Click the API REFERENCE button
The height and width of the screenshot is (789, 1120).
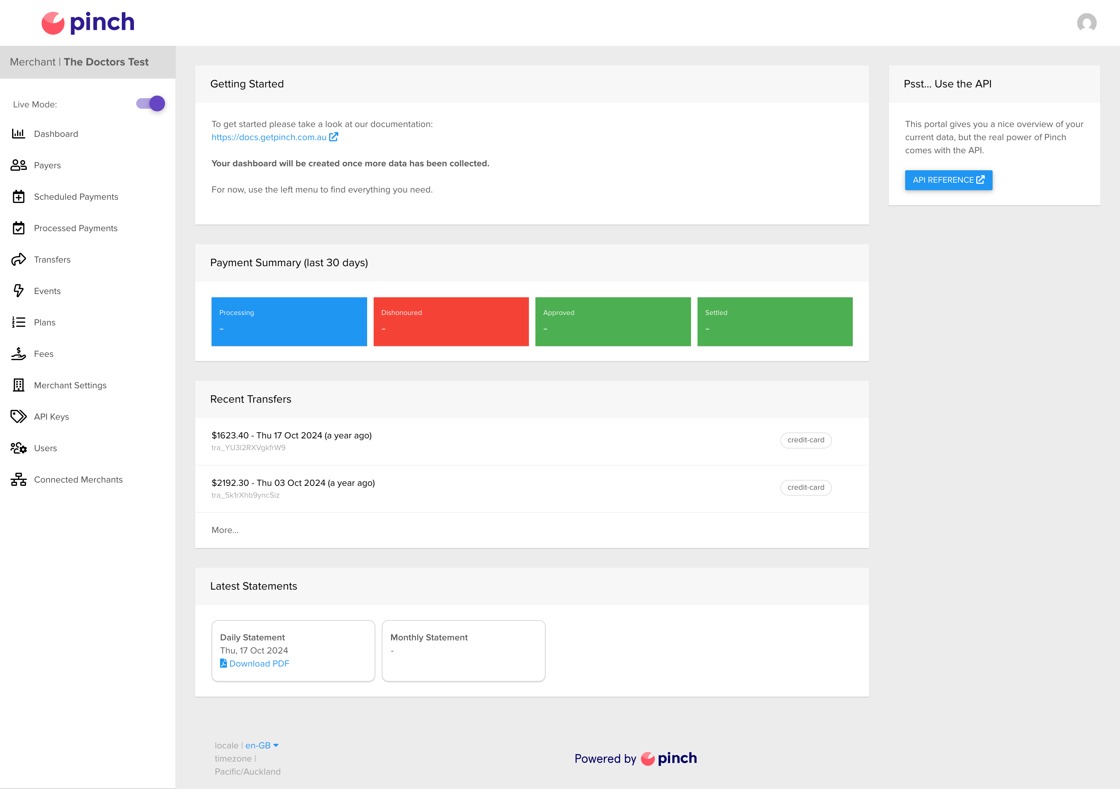pos(948,180)
